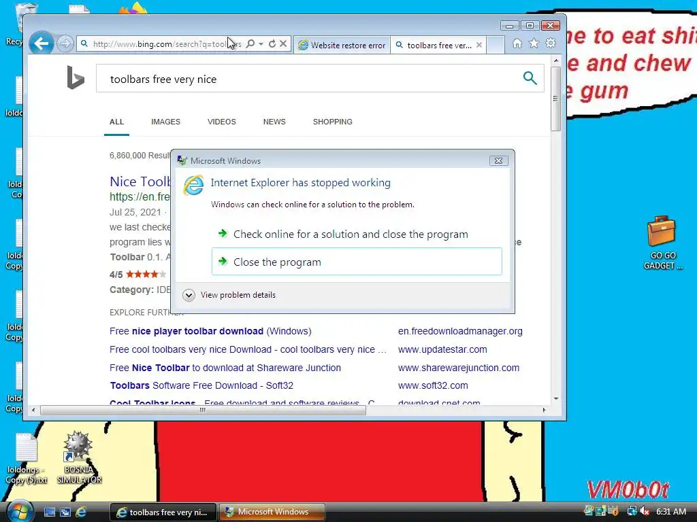697x522 pixels.
Task: Click the 4/5 star rating text
Action: click(x=116, y=275)
